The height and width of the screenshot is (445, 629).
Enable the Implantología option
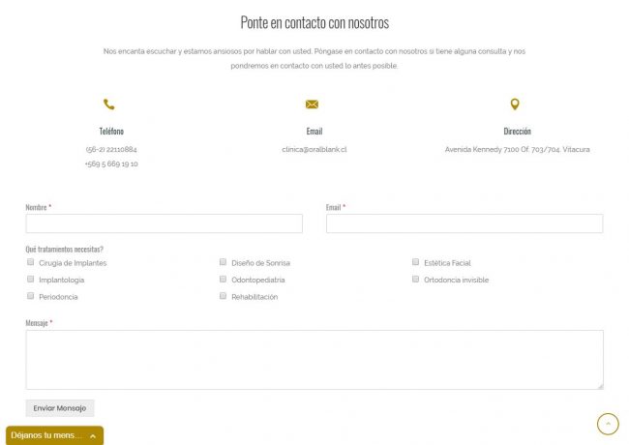click(x=30, y=280)
